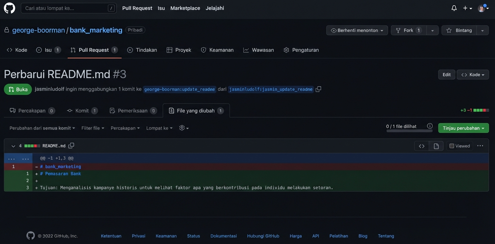The width and height of the screenshot is (495, 244).
Task: Open the Harga footer link
Action: coord(296,236)
